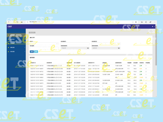Open the calendar picker for the test start time

(x=88, y=48)
